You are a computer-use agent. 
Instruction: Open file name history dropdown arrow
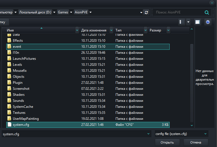(148, 134)
